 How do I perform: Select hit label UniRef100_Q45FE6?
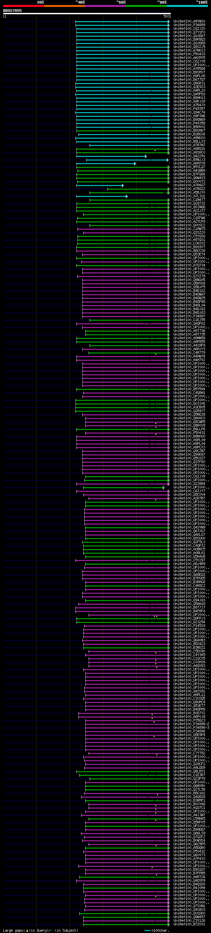(x=189, y=94)
